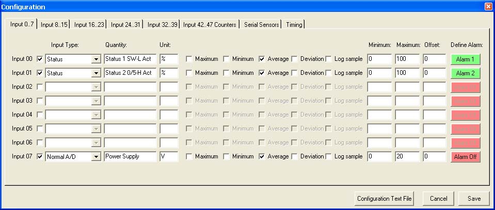
Task: Go to the Timing tab
Action: pos(294,25)
